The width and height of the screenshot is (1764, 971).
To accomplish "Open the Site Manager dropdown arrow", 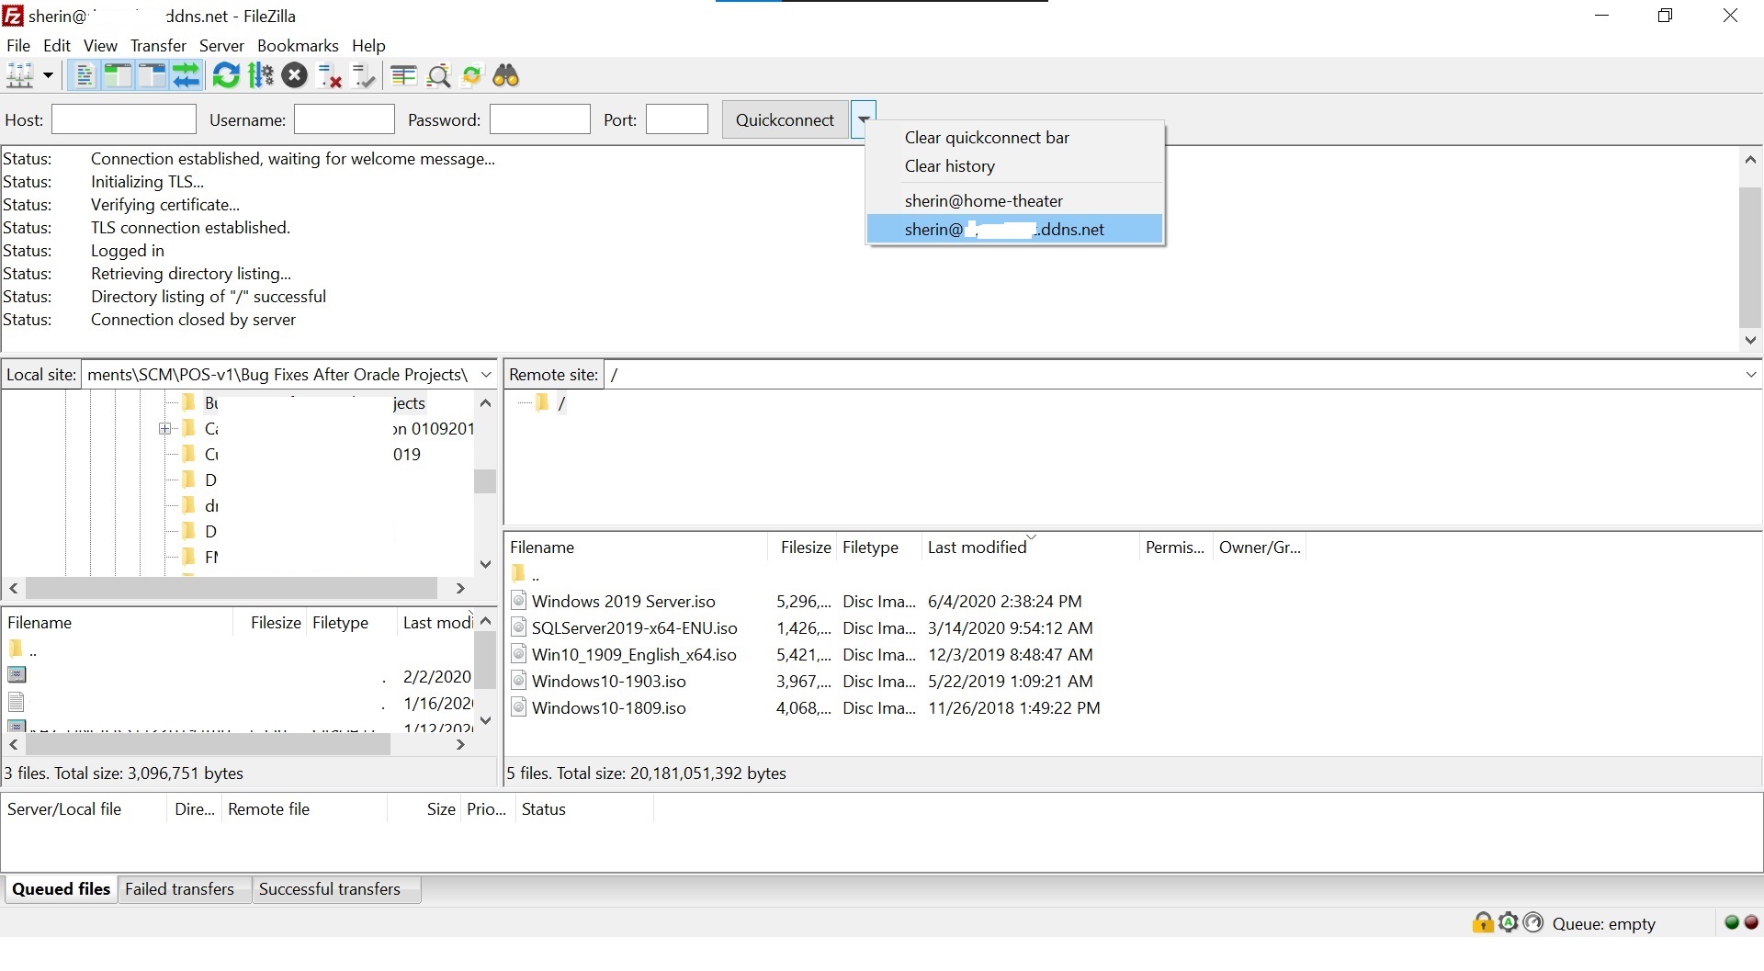I will [48, 75].
